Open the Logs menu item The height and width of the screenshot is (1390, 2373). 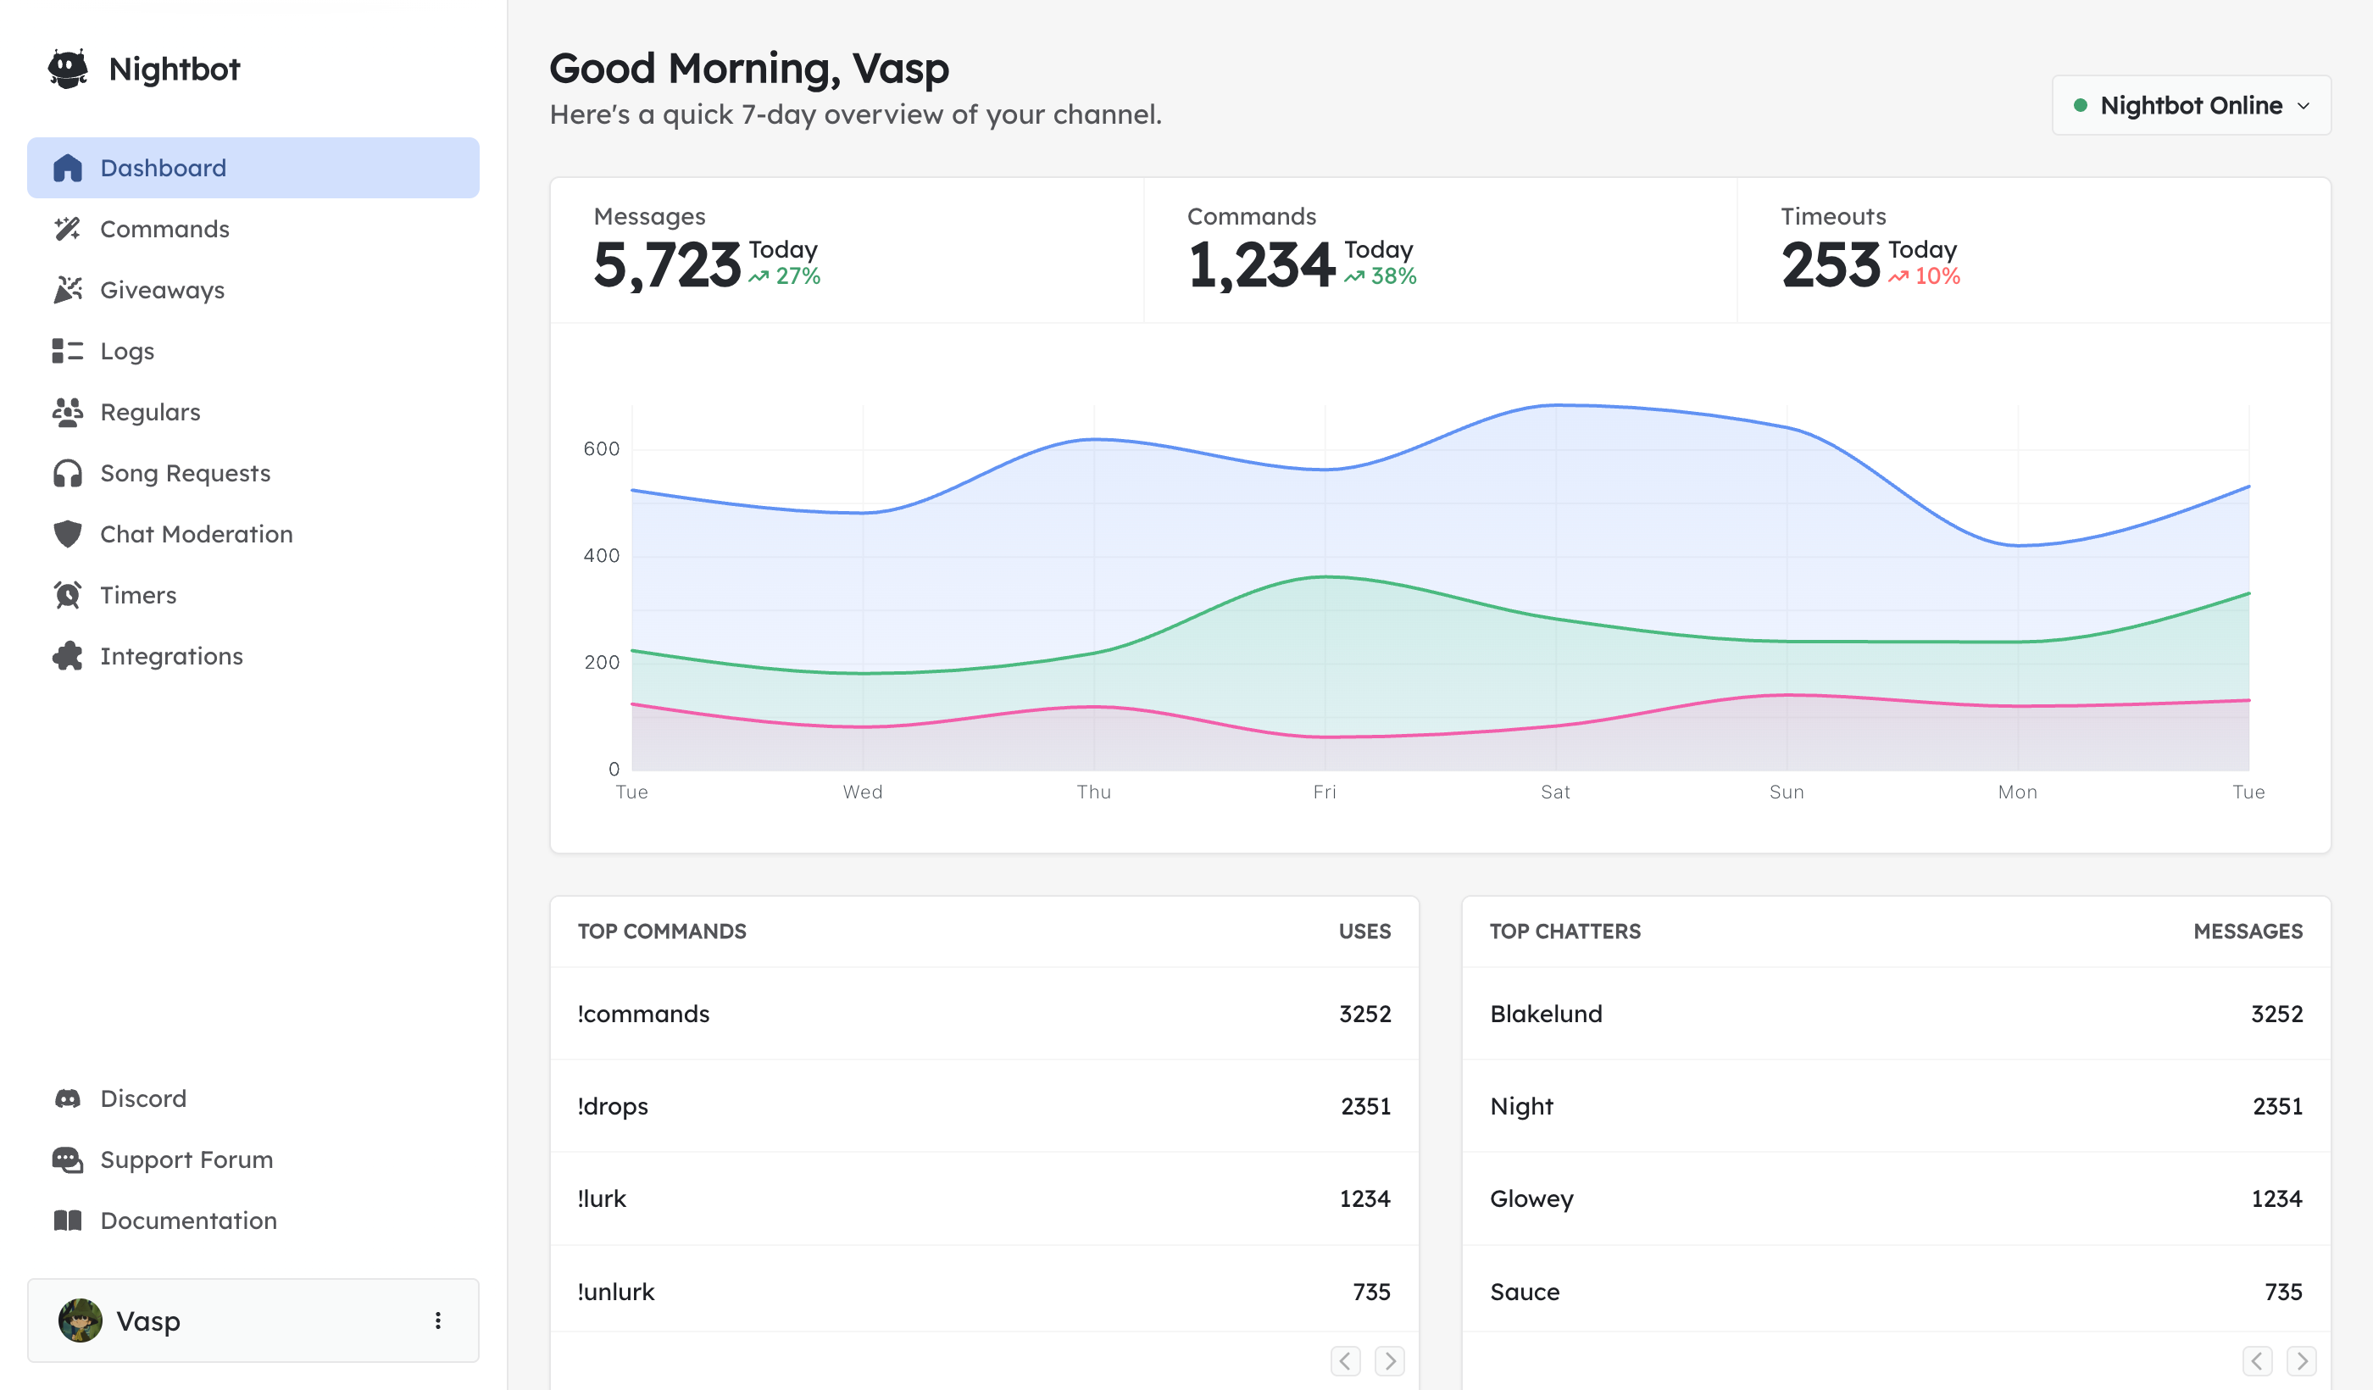click(127, 351)
